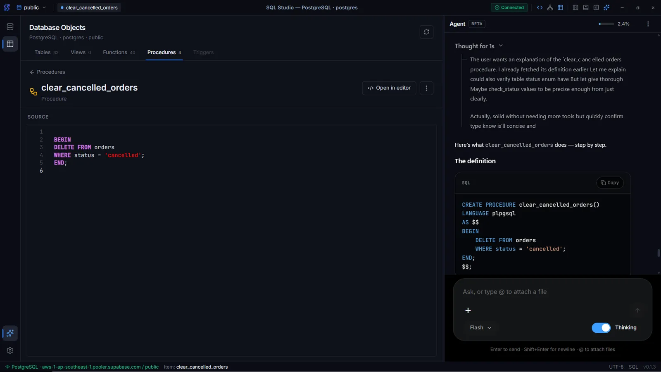Copy the SQL definition code block

(610, 183)
